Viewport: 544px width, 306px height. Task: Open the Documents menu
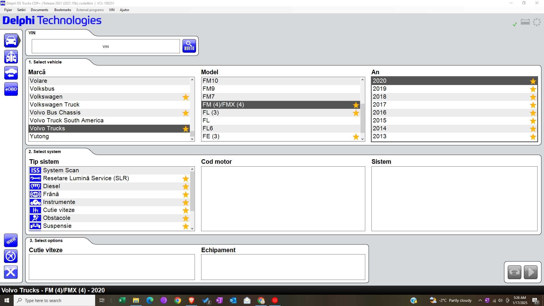coord(39,10)
